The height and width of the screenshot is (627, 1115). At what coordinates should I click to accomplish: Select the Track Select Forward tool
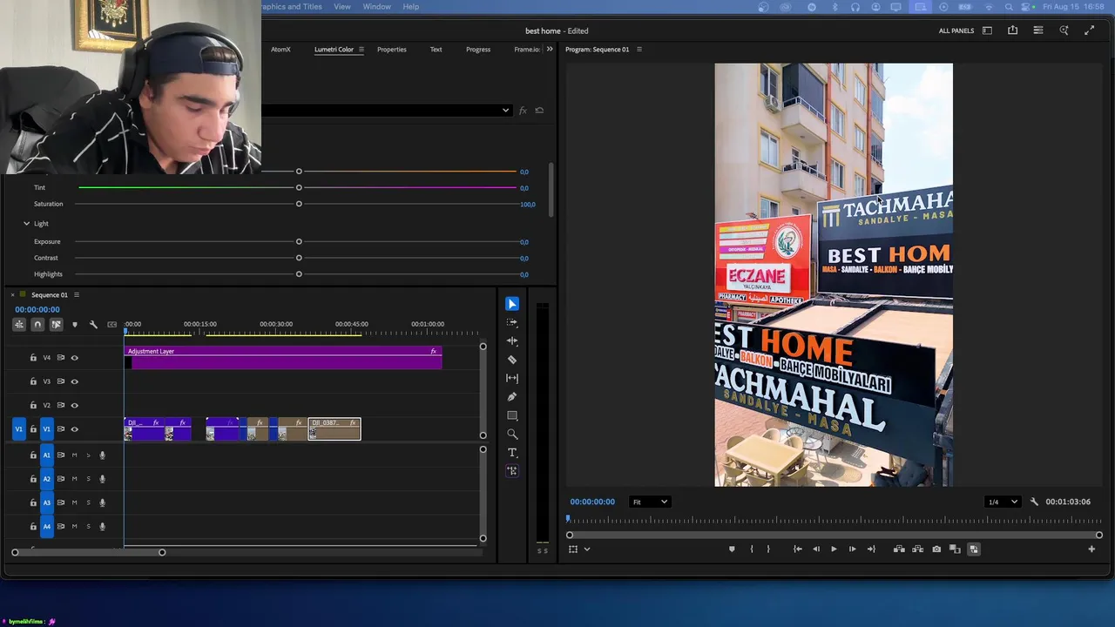[512, 322]
